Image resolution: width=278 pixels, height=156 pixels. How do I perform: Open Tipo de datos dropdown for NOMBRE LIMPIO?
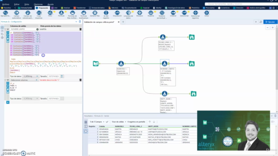[30, 76]
